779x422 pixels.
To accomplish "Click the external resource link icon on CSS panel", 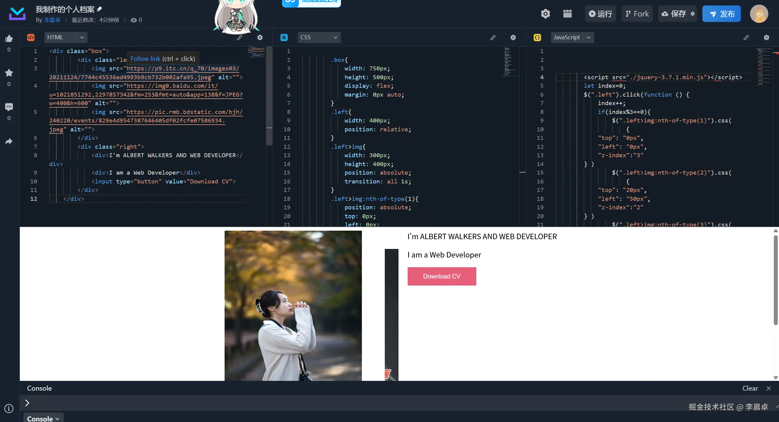I will coord(492,37).
